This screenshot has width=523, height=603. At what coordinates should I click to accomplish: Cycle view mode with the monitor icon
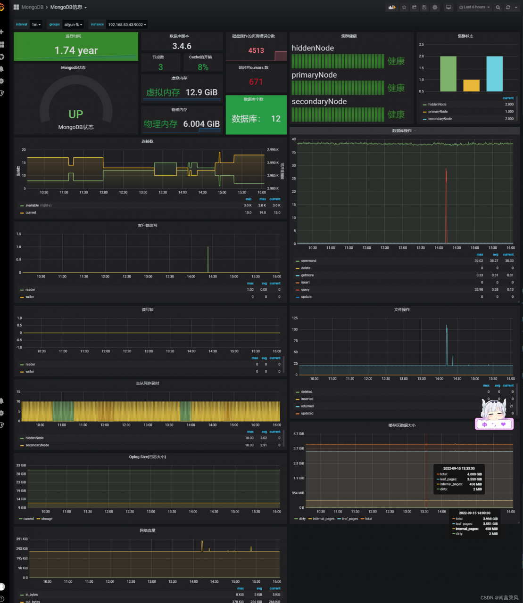tap(448, 8)
